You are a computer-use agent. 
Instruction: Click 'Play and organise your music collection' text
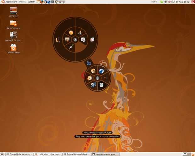(x=97, y=136)
